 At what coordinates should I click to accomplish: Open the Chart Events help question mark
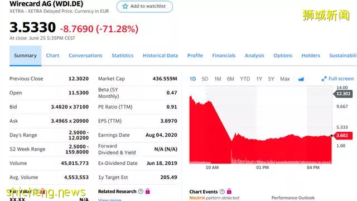pyautogui.click(x=222, y=192)
